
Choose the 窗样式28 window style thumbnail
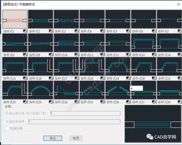170,90
